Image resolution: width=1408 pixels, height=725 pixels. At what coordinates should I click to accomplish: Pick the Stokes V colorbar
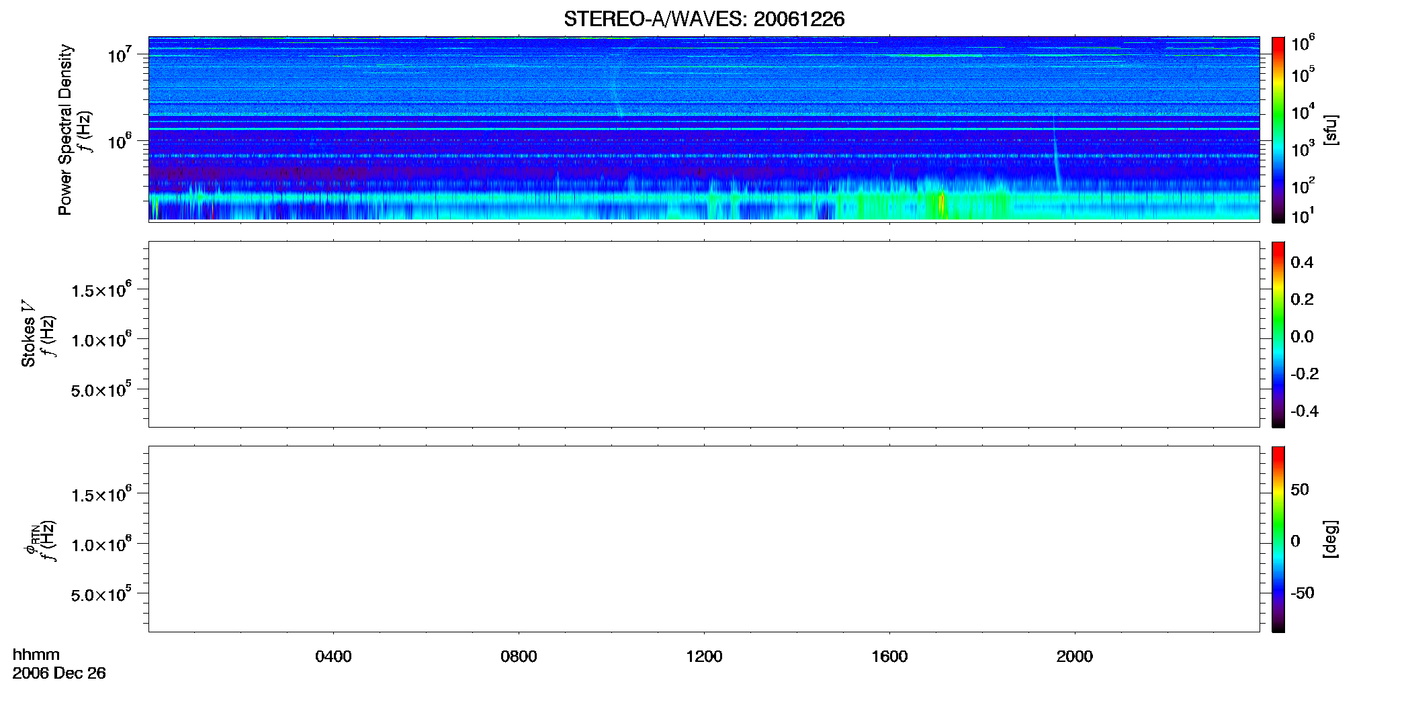point(1278,334)
